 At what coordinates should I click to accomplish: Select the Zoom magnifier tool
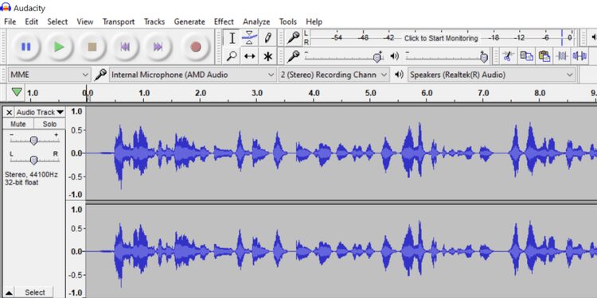[x=232, y=56]
